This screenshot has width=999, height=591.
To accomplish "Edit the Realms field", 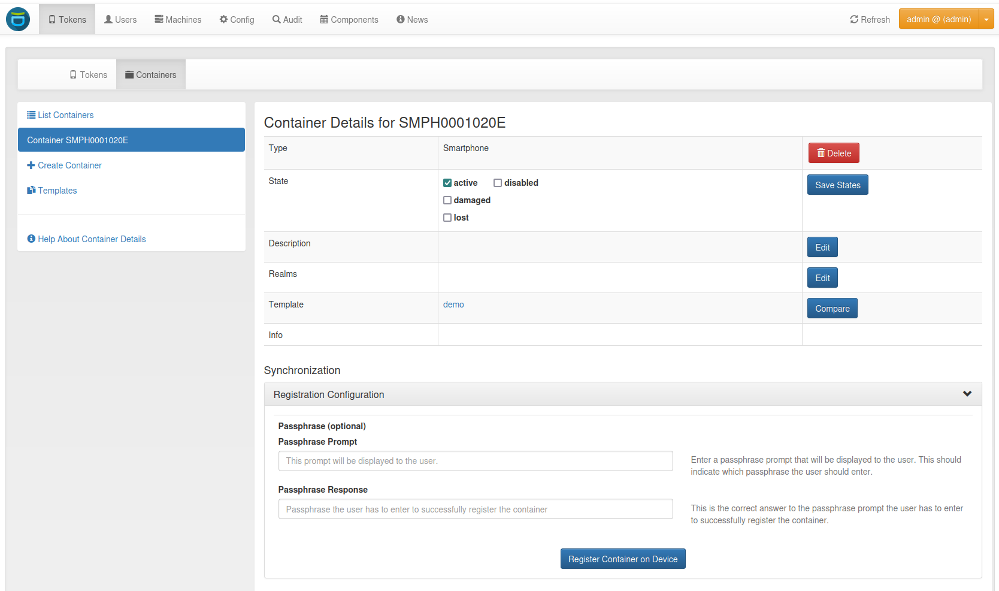I will 822,278.
